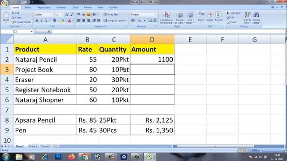The height and width of the screenshot is (161, 287).
Task: Click the Increase Indent icon
Action: click(99, 21)
